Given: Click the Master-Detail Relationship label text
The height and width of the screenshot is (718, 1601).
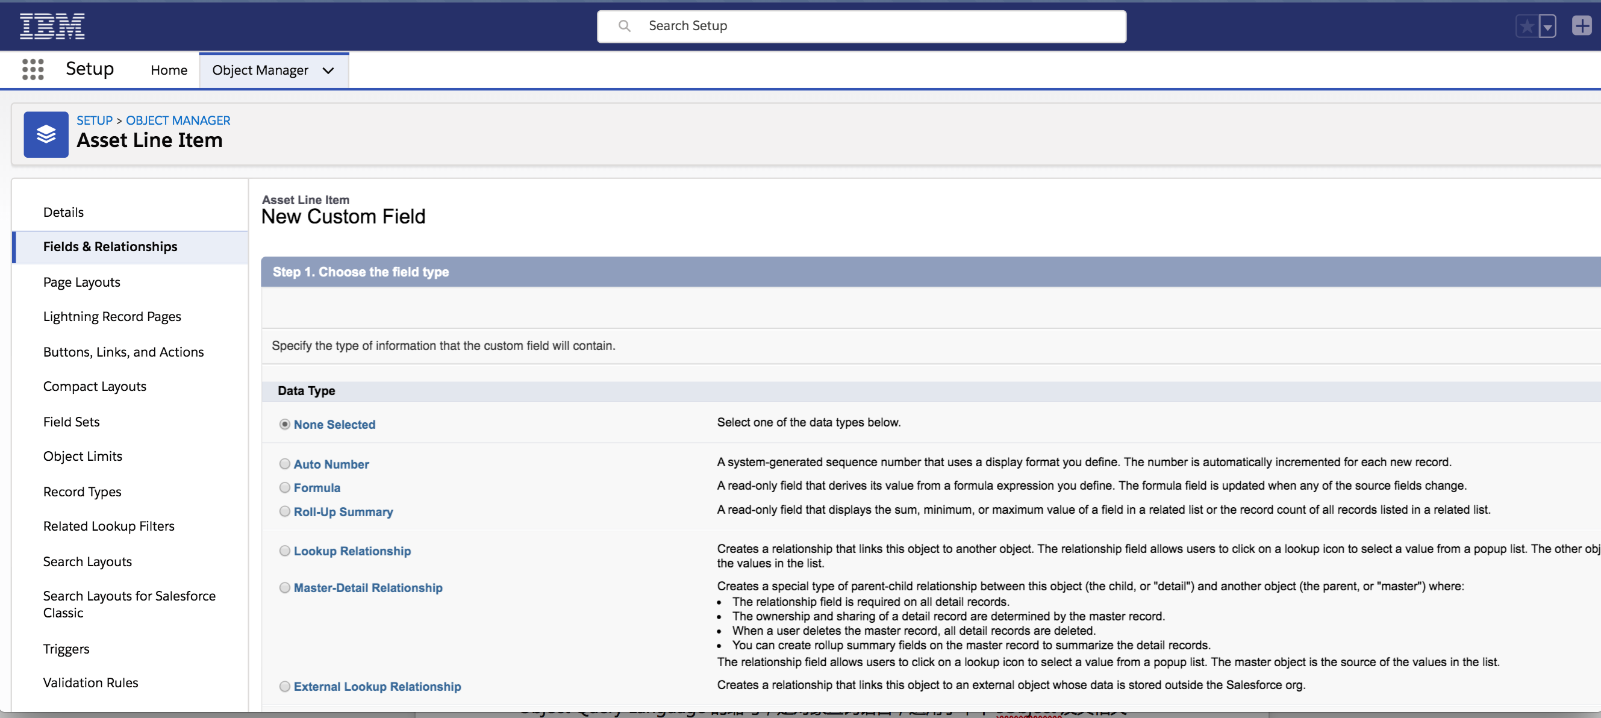Looking at the screenshot, I should (x=368, y=587).
